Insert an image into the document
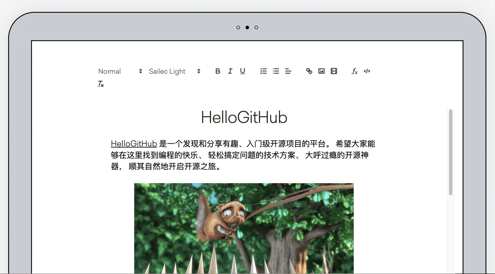The image size is (495, 274). [x=321, y=71]
